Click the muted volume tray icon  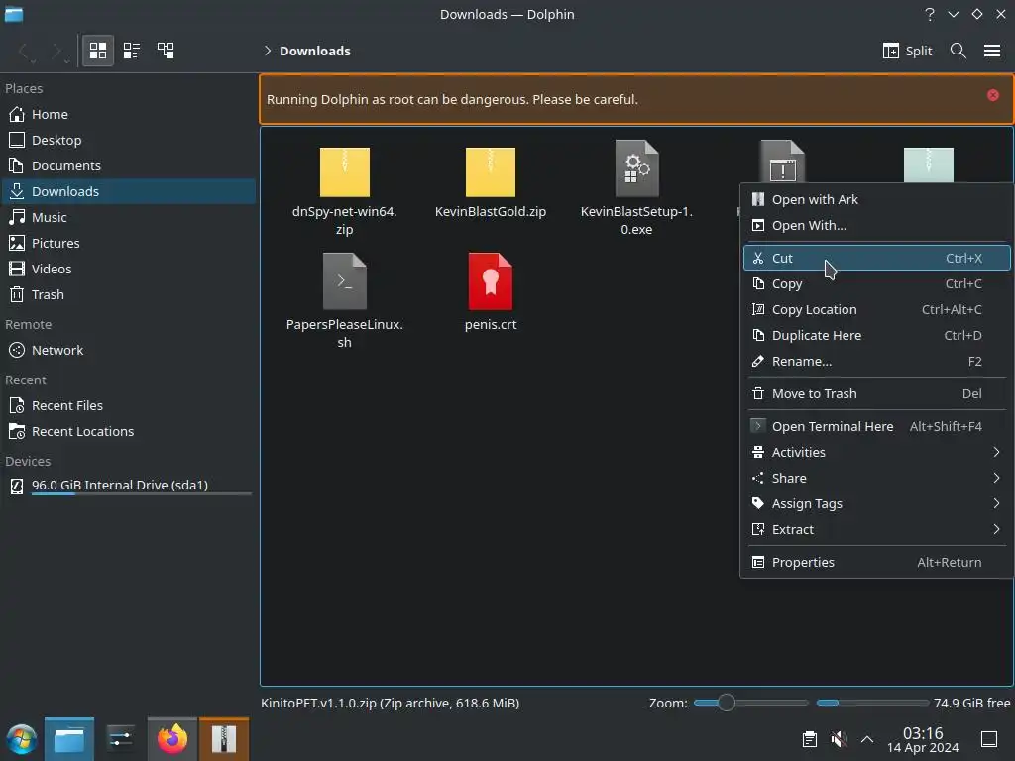coord(839,739)
